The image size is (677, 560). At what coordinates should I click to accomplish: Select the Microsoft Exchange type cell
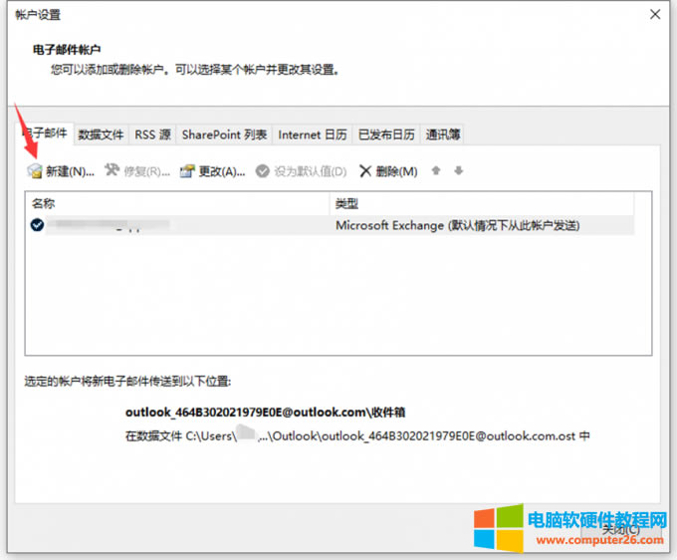click(x=458, y=225)
